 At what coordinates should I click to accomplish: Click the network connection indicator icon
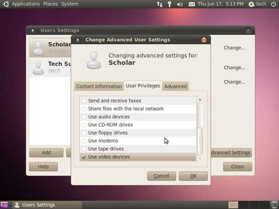pos(160,4)
